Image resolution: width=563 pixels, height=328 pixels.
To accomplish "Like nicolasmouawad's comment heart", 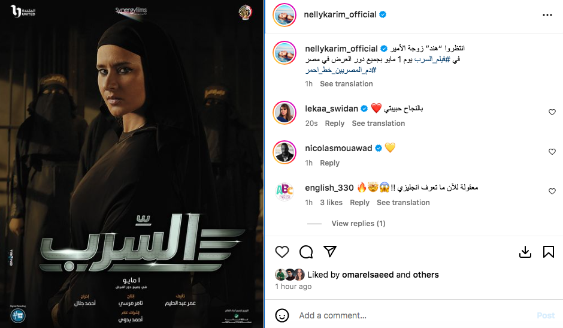I will coord(552,152).
